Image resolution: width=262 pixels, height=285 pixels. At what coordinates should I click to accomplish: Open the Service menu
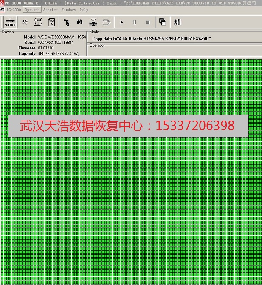(x=51, y=10)
